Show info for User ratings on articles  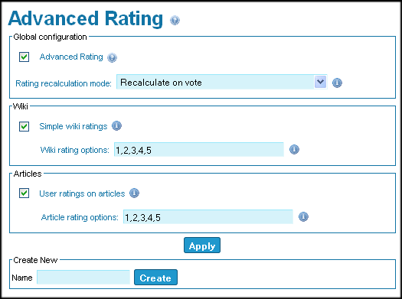(134, 193)
